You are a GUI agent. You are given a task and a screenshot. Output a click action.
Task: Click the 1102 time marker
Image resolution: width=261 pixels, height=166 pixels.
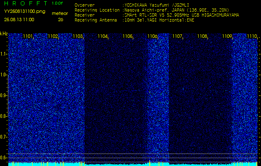point(53,36)
